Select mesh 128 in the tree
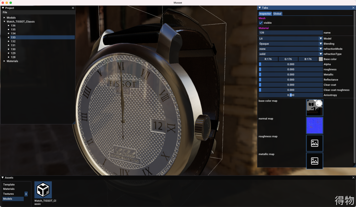This screenshot has width=356, height=207. pyautogui.click(x=13, y=57)
